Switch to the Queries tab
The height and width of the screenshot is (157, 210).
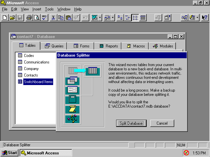coord(54,46)
